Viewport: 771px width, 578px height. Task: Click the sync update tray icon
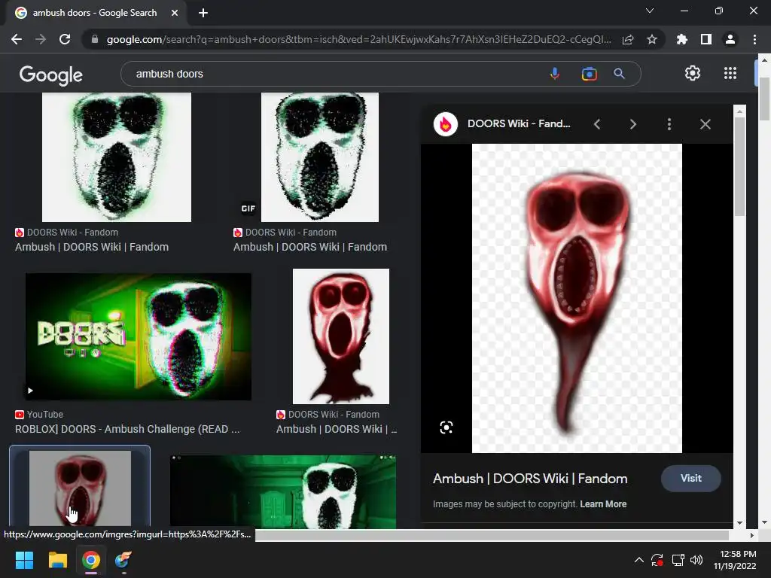(657, 560)
